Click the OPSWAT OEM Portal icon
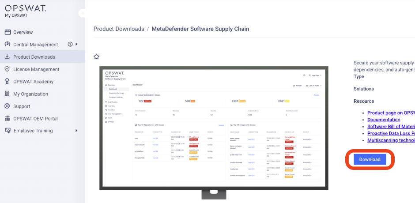The image size is (415, 203). tap(8, 118)
